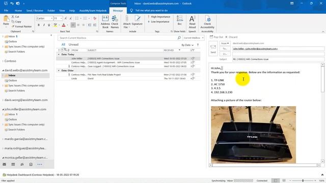Image resolution: width=326 pixels, height=183 pixels.
Task: Open the File menu
Action: click(6, 10)
